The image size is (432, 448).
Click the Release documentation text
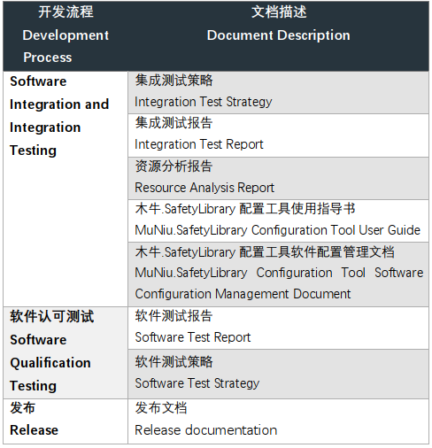[206, 430]
